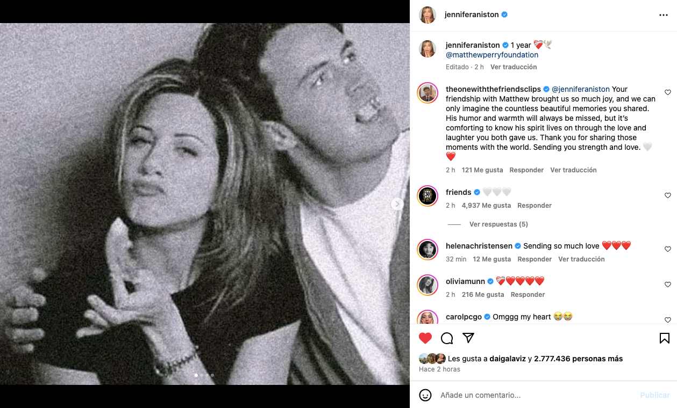Unlike the post with the red heart
Viewport: 677px width, 408px height.
pyautogui.click(x=425, y=338)
